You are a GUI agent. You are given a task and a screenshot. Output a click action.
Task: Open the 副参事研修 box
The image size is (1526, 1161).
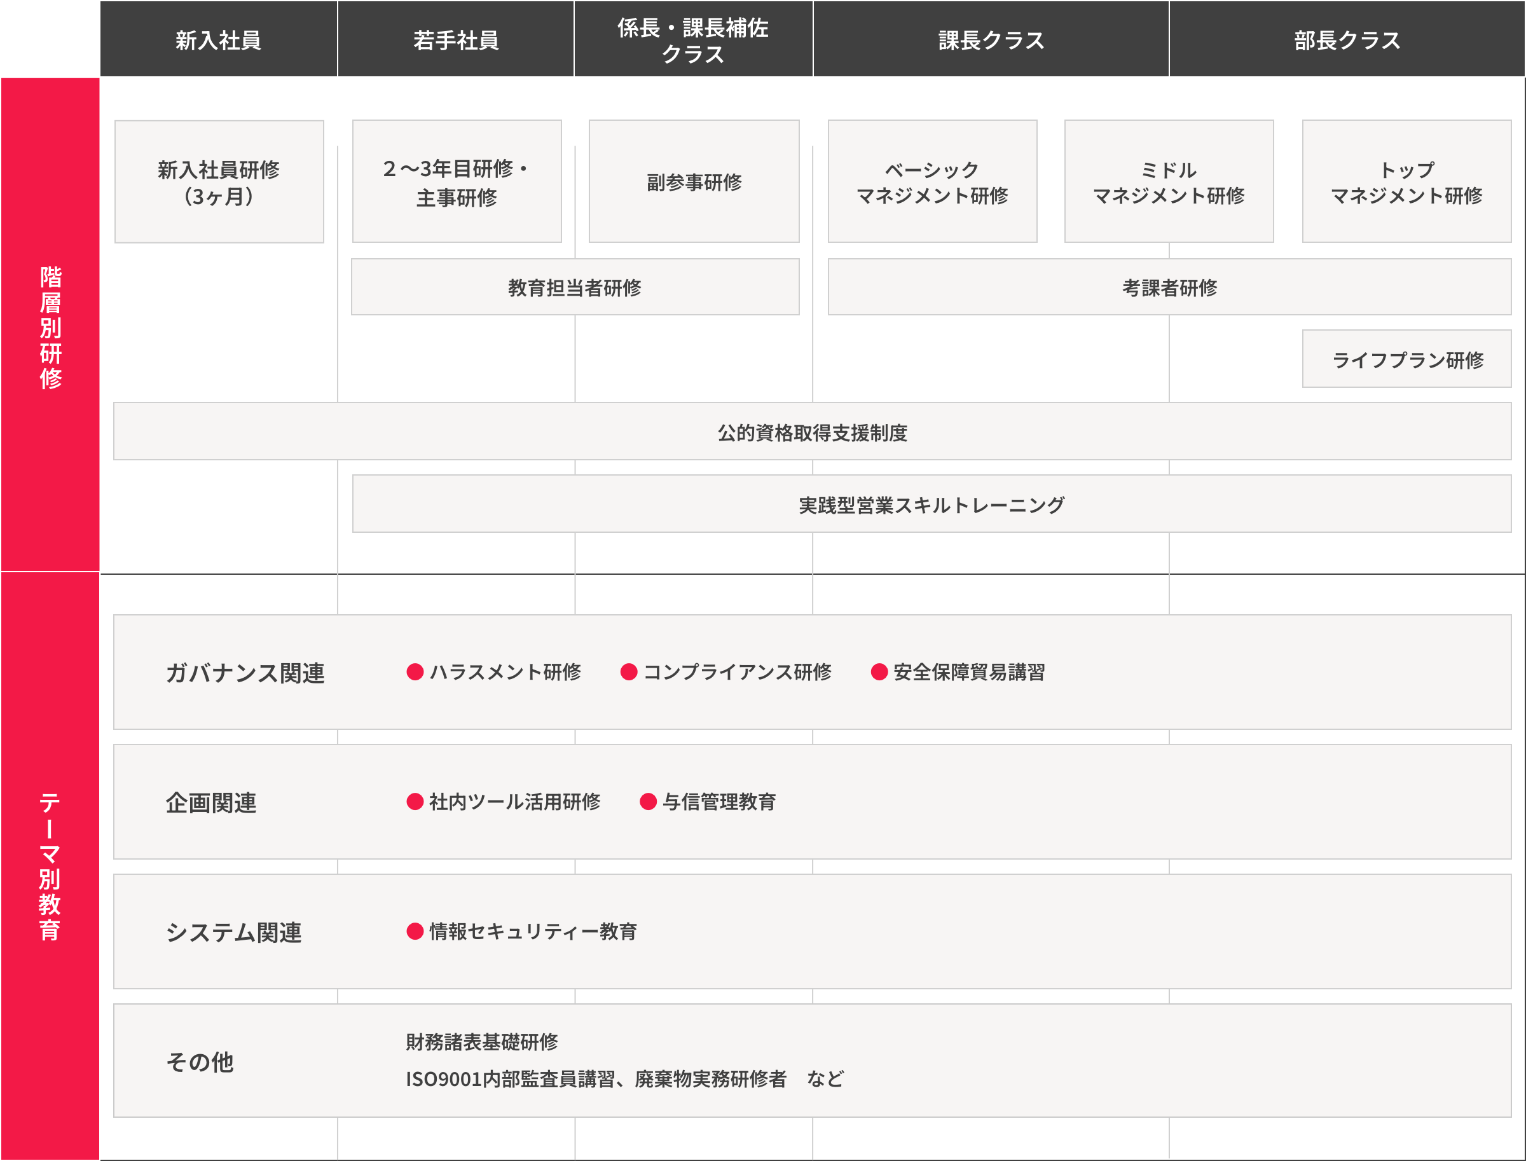click(694, 182)
